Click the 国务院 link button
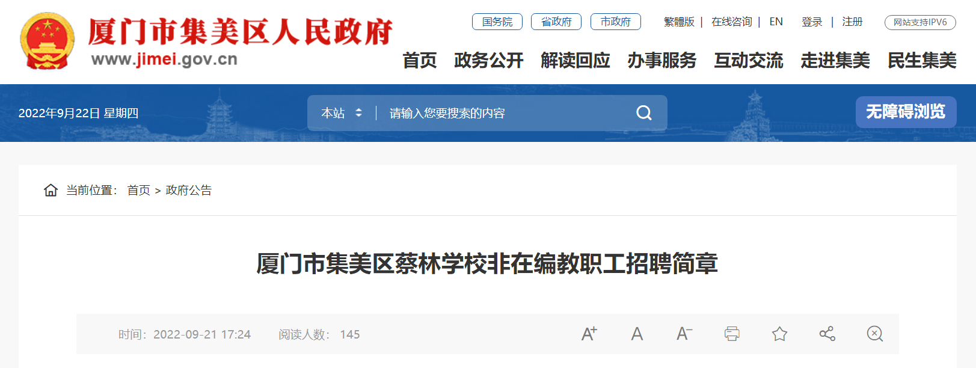976x368 pixels. tap(497, 22)
